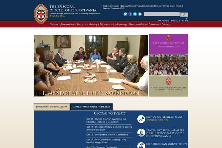Click the icon beside Statement from Members
The image size is (222, 148).
(141, 132)
